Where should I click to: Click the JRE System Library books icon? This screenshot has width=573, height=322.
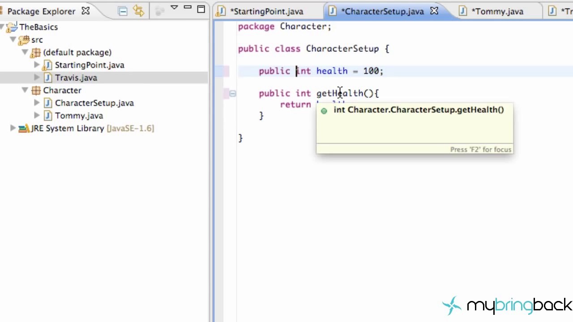24,128
